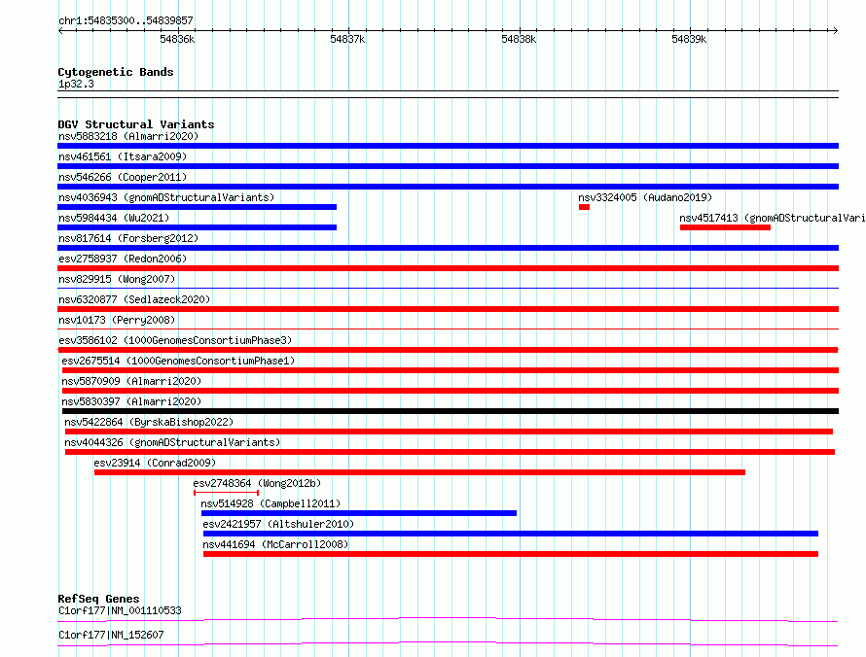Open nsv441694 (McCarroll2008) label
This screenshot has width=866, height=657.
[x=275, y=544]
